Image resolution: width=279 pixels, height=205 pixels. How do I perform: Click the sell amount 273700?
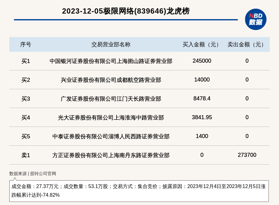pyautogui.click(x=247, y=155)
